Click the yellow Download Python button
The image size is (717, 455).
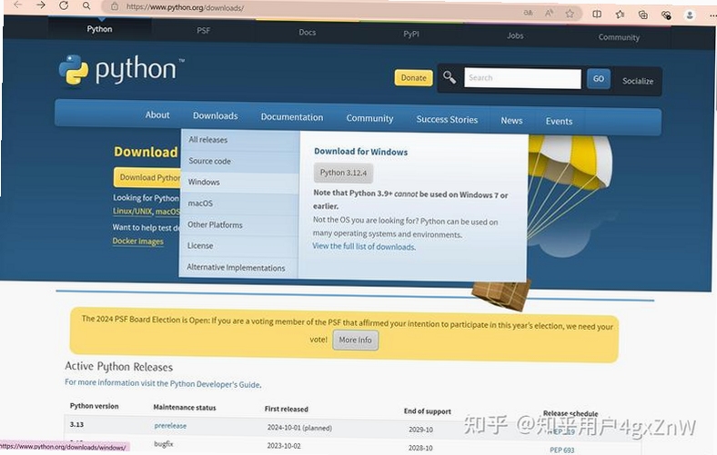click(x=147, y=177)
